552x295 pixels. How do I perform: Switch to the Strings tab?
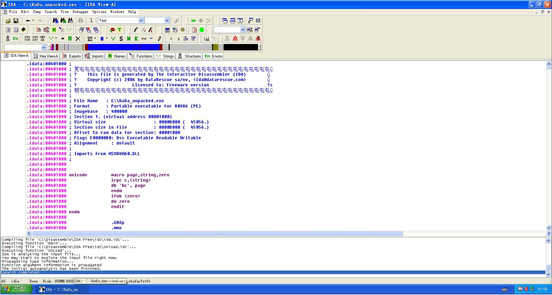click(165, 56)
